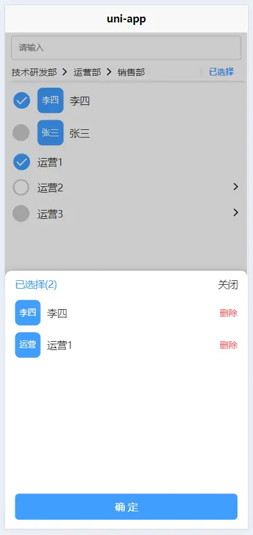Delete 李四 from selected list
This screenshot has height=535, width=253.
229,313
